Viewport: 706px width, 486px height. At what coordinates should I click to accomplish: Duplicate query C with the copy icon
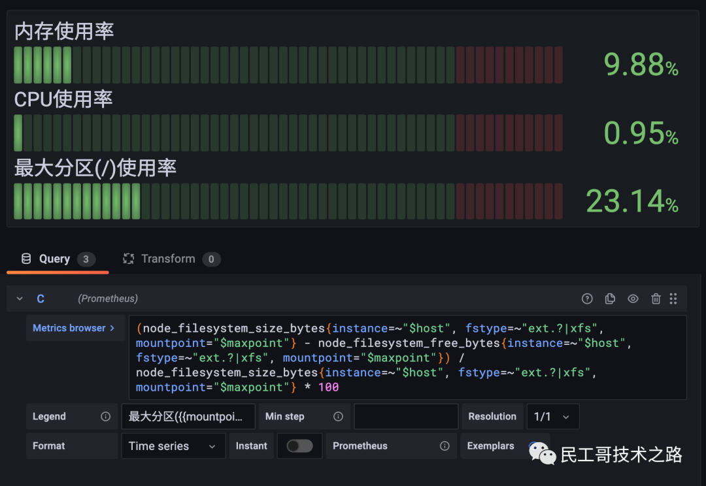[x=610, y=299]
